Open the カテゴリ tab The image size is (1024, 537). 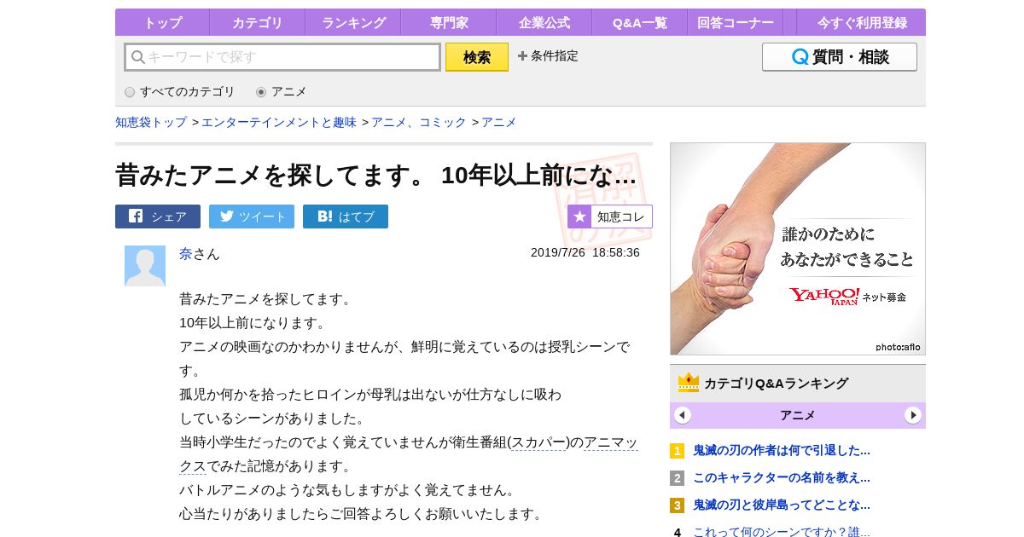(257, 22)
